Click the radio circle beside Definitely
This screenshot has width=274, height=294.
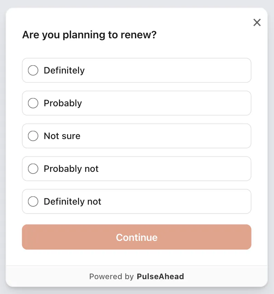click(33, 70)
